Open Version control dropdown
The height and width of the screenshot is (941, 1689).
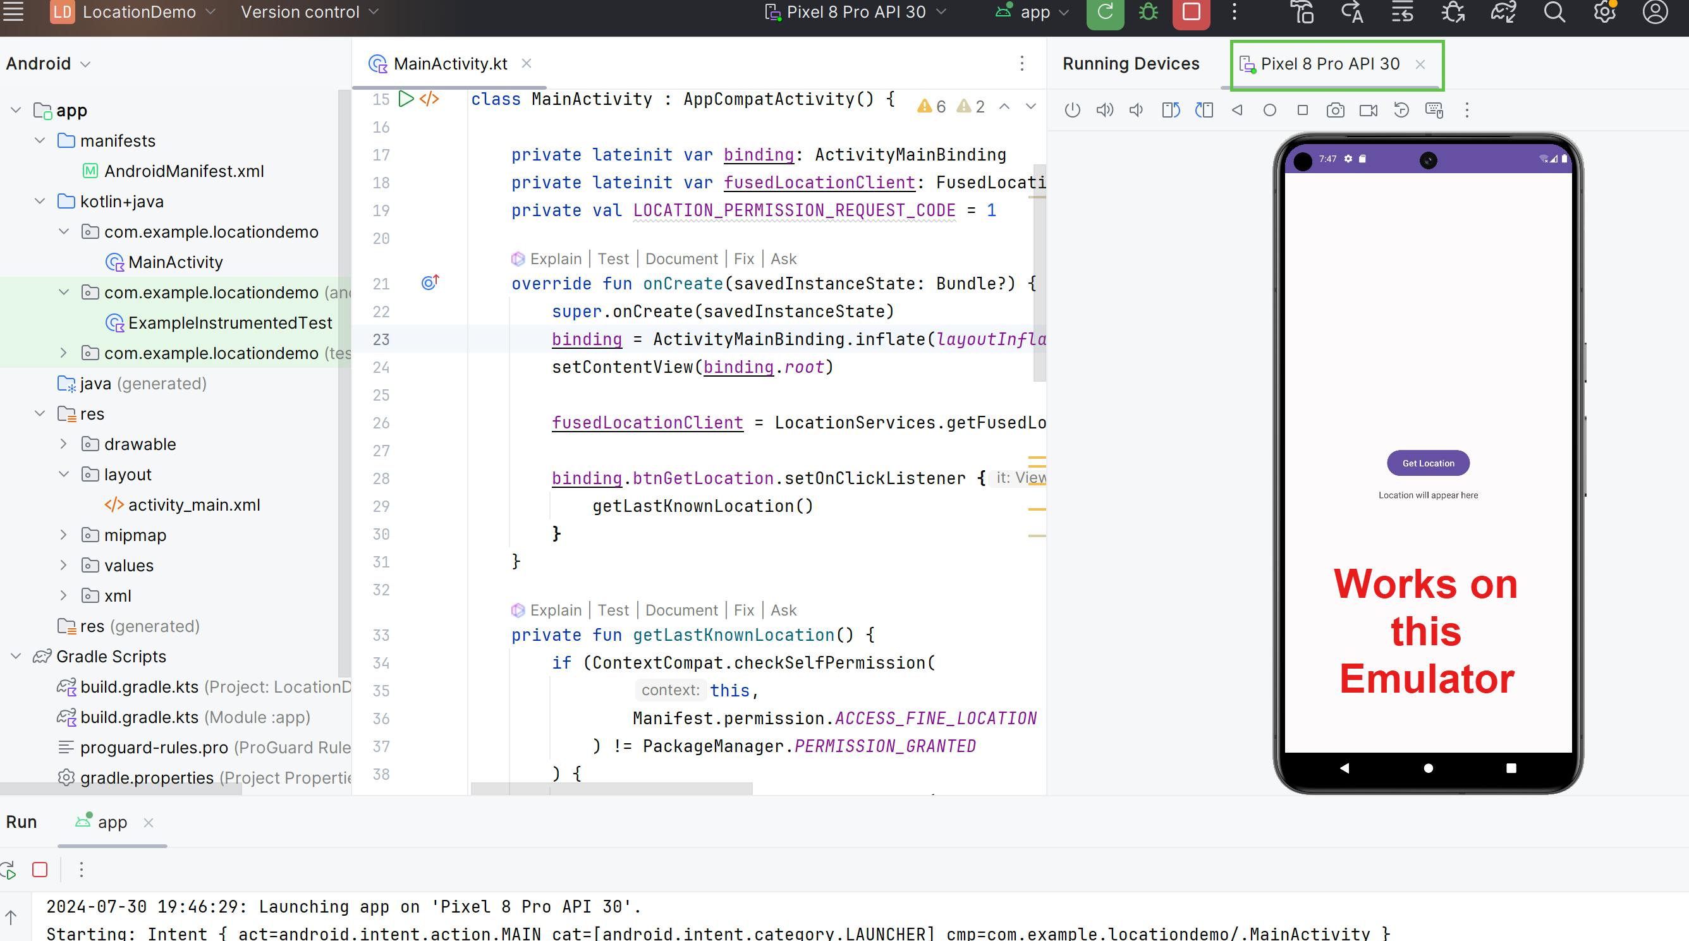coord(310,13)
